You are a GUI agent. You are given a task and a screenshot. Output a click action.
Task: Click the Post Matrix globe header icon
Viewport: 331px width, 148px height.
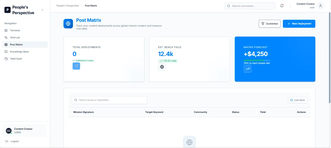68,24
